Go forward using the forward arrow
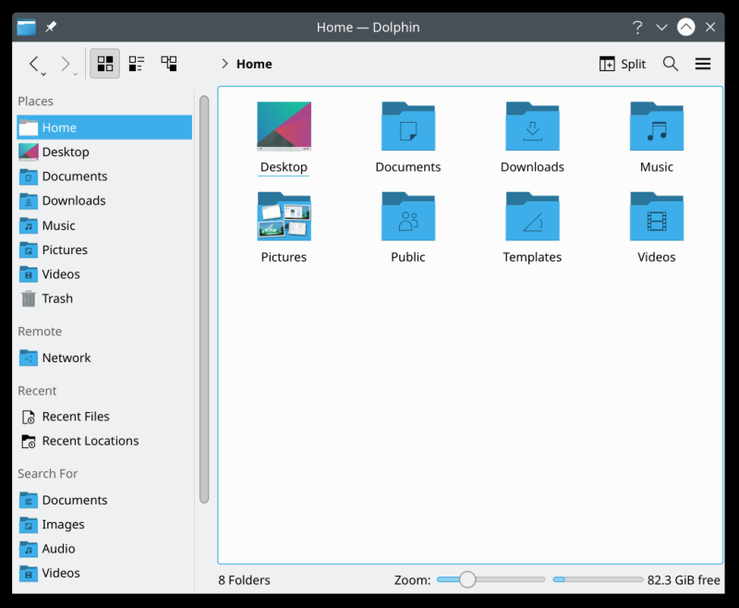 coord(66,64)
